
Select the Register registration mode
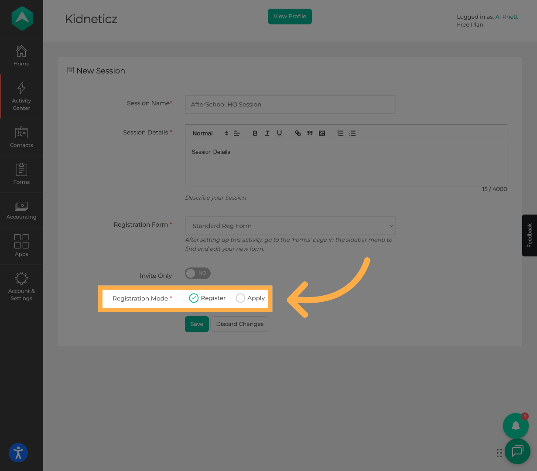pyautogui.click(x=194, y=298)
